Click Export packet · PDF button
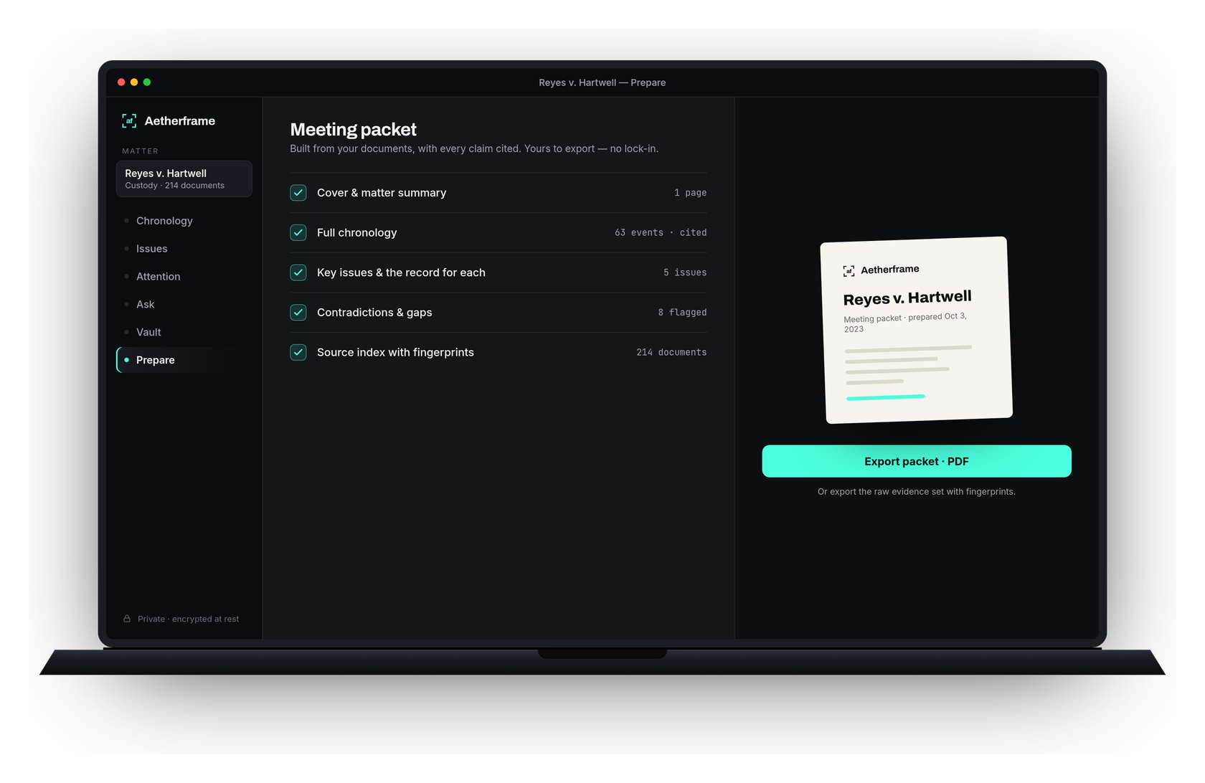Viewport: 1205px width, 783px height. pyautogui.click(x=917, y=461)
